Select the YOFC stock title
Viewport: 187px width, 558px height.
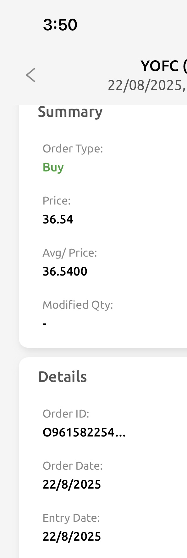[x=164, y=66]
